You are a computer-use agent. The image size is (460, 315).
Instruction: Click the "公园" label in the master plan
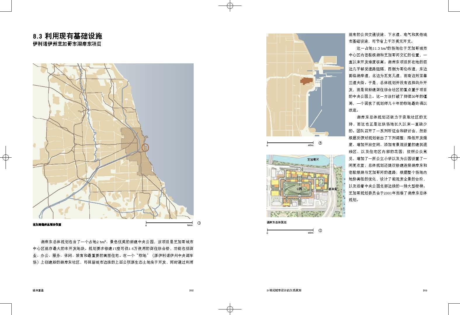[299, 189]
